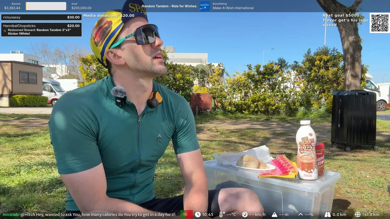390x219 pixels.
Task: Click the fundraising progress bar
Action: click(46, 6)
